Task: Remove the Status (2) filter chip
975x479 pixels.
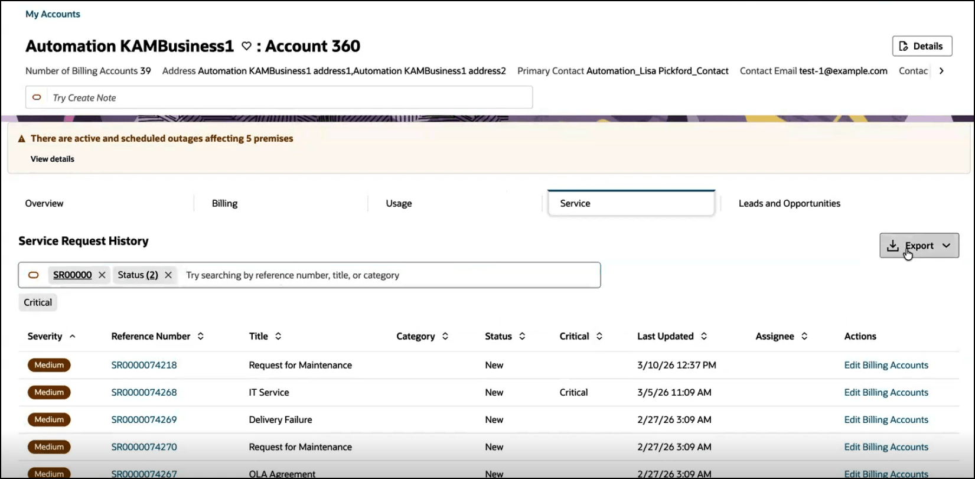Action: click(x=168, y=275)
